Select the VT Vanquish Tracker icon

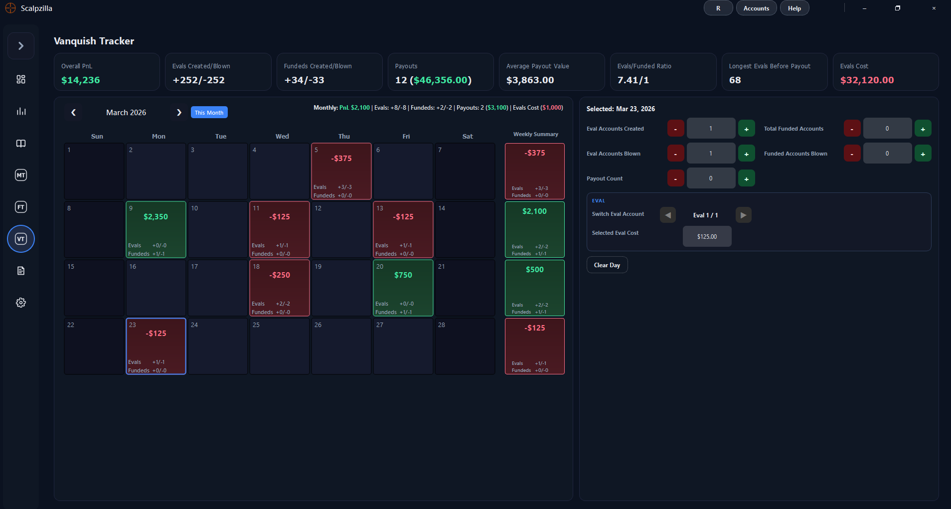pyautogui.click(x=21, y=239)
